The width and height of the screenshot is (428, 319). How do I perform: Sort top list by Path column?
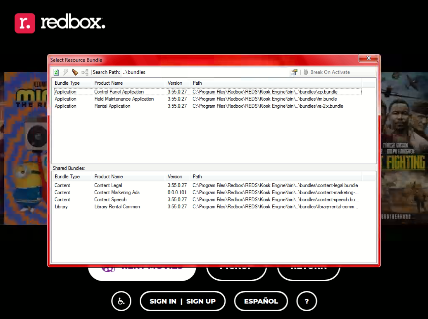pos(276,83)
